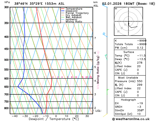Click the '30' temperature axis tick

pyautogui.click(x=87, y=116)
